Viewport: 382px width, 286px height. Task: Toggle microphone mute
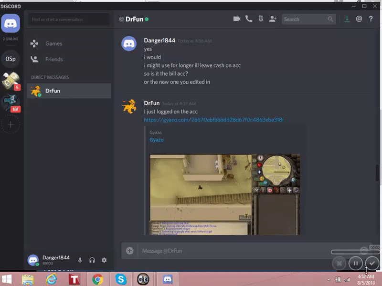tap(80, 260)
